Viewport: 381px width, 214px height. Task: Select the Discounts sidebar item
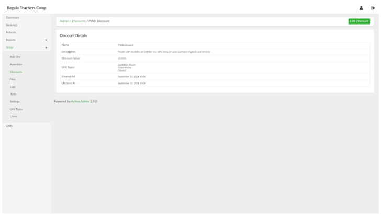(x=16, y=72)
